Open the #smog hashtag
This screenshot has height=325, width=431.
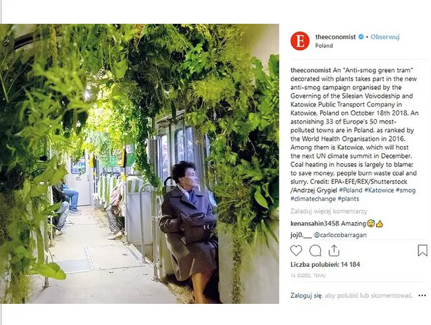tap(405, 190)
